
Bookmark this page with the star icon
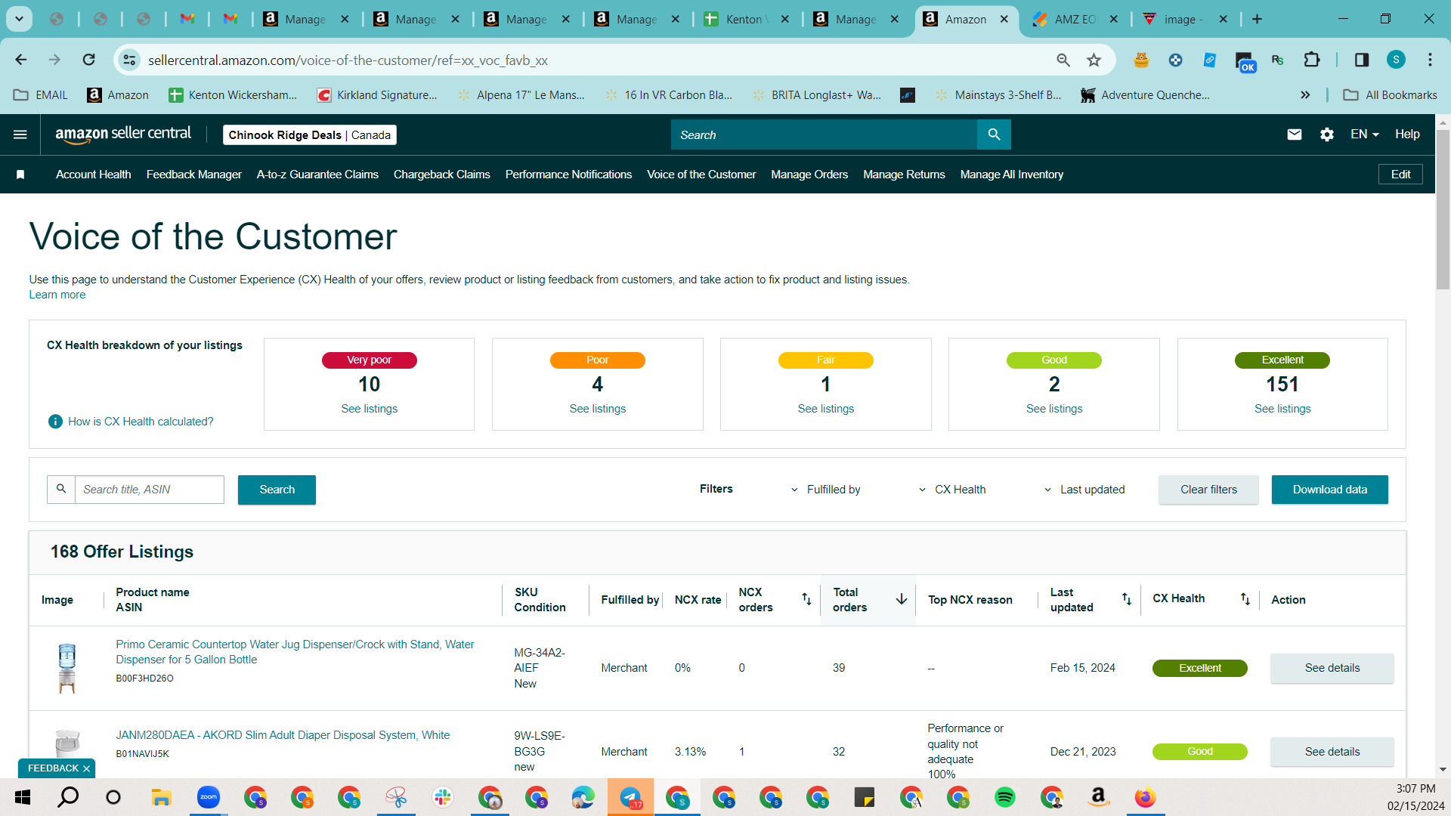tap(1094, 60)
